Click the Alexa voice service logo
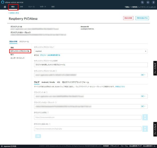 [x=12, y=2]
